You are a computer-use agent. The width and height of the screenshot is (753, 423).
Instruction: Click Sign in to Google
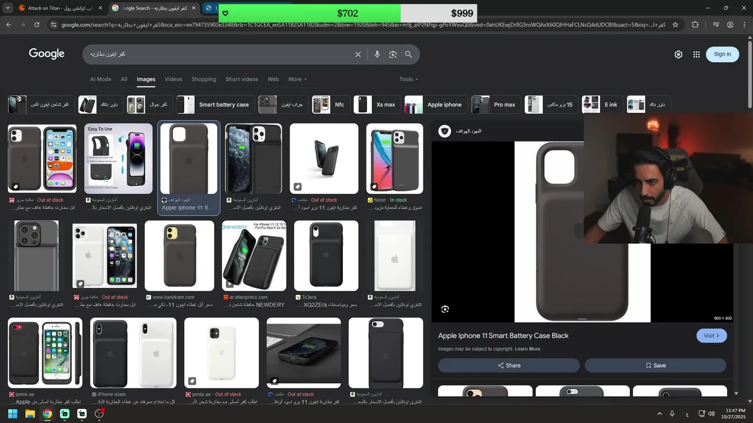722,54
